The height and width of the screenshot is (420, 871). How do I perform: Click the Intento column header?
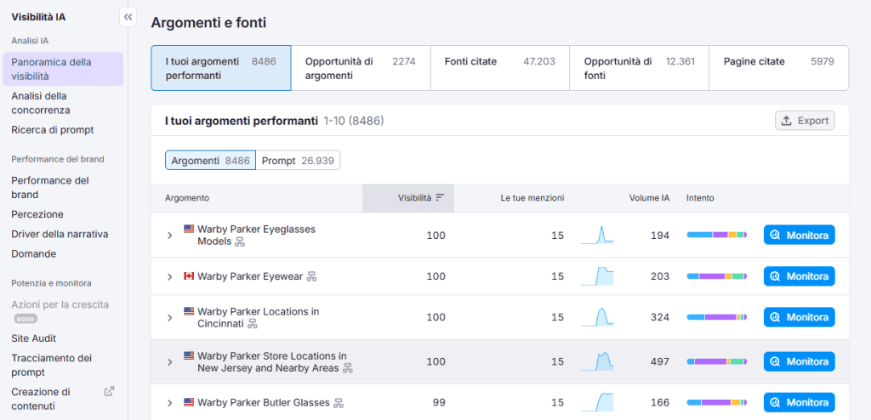click(701, 198)
